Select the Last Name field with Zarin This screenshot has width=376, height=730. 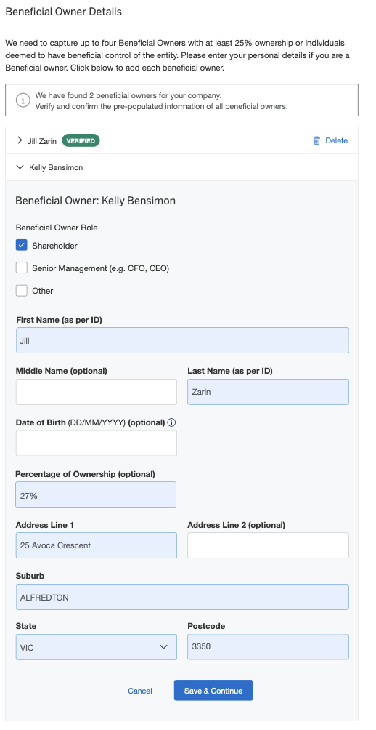click(268, 391)
